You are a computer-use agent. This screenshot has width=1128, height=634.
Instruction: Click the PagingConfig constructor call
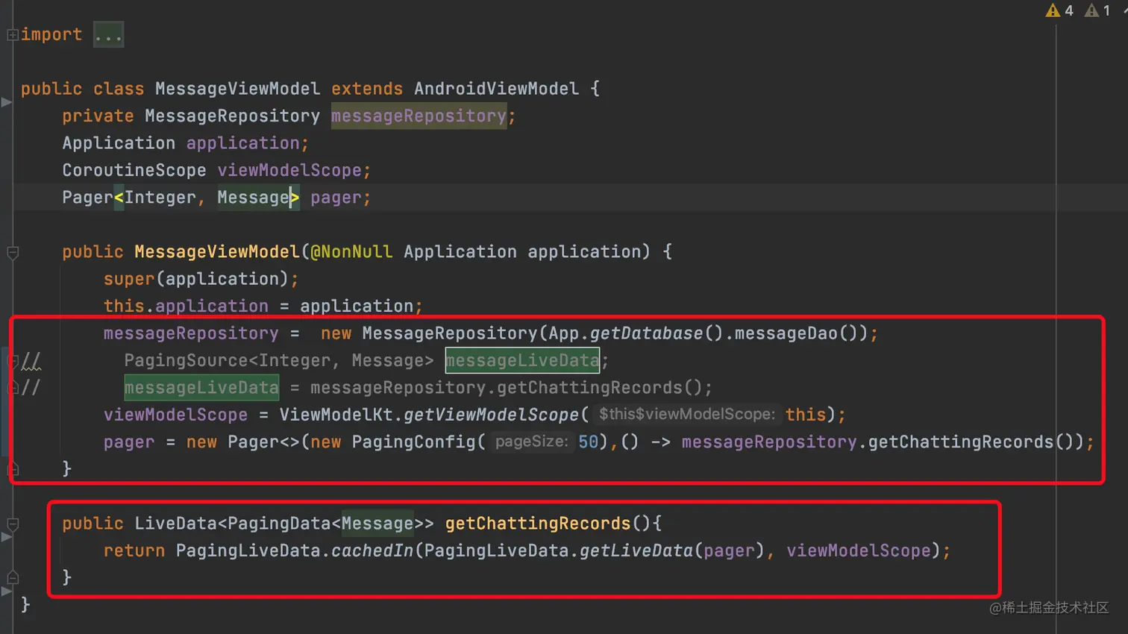point(413,442)
